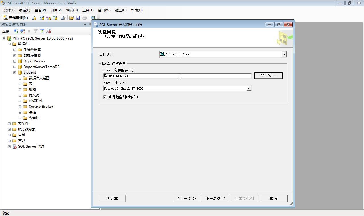Open the 窗口(W) menu
The width and height of the screenshot is (364, 216).
[104, 10]
